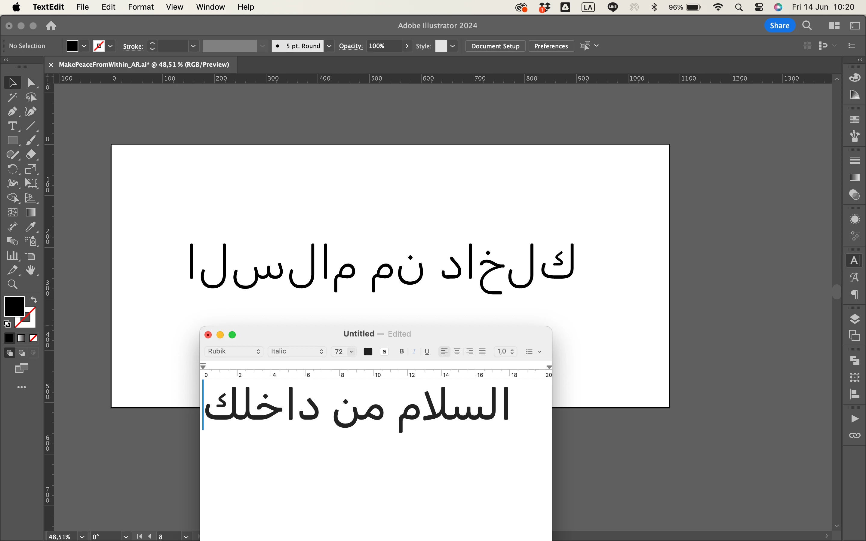This screenshot has width=866, height=541.
Task: Select the Type tool
Action: (12, 126)
